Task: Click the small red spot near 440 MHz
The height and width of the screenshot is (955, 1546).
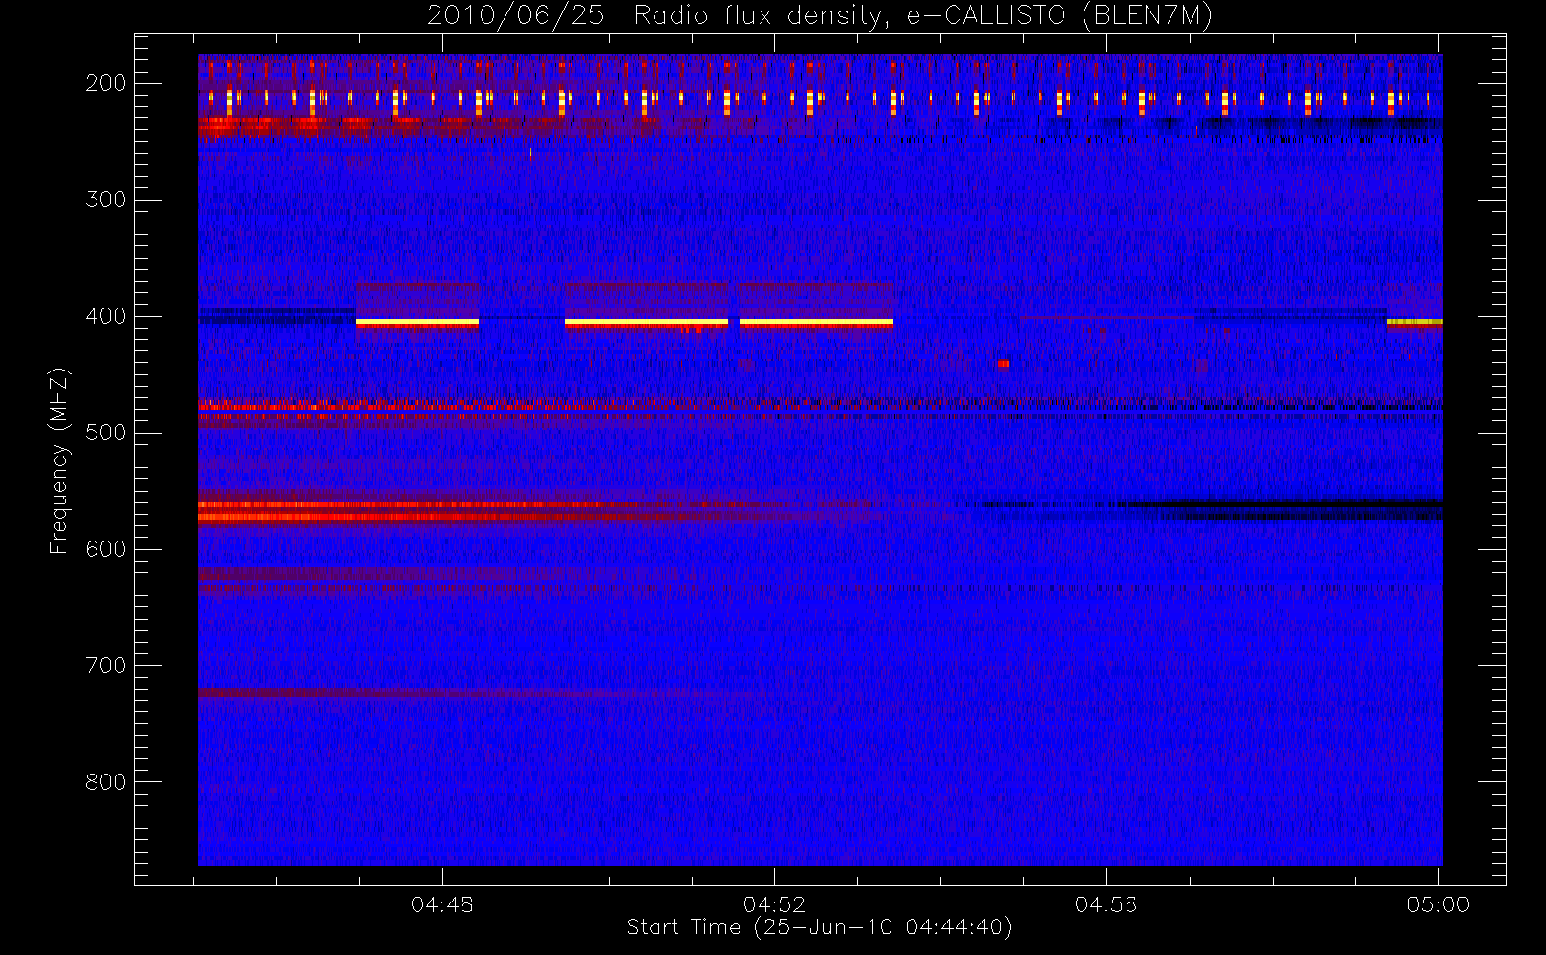Action: [x=1003, y=364]
